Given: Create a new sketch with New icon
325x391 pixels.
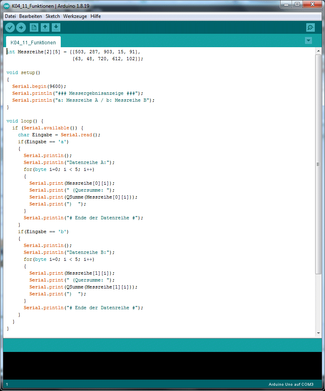Looking at the screenshot, I should [34, 27].
